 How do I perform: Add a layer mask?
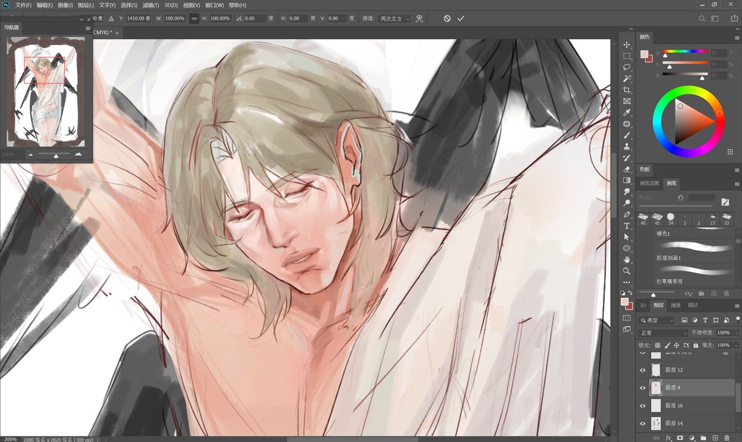[680, 437]
